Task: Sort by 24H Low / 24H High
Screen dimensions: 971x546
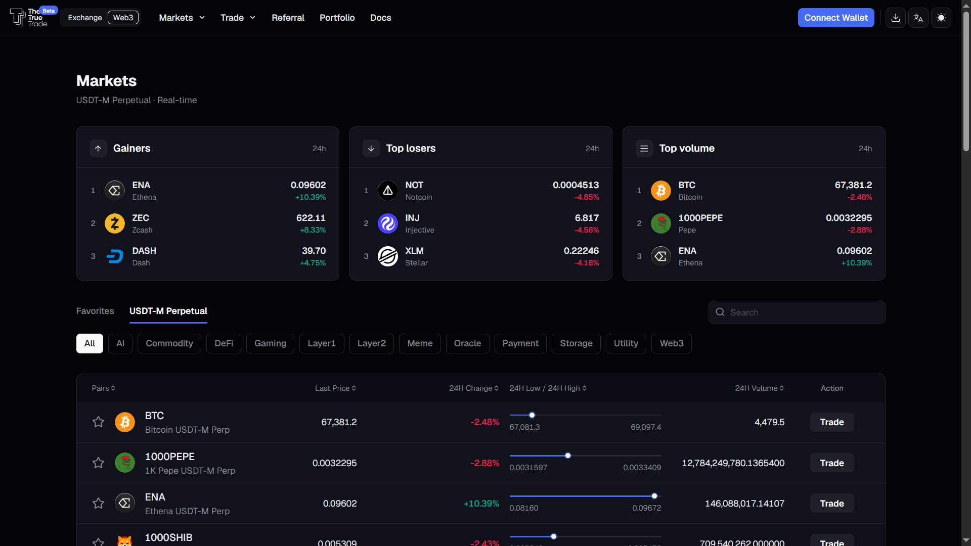Action: 548,388
